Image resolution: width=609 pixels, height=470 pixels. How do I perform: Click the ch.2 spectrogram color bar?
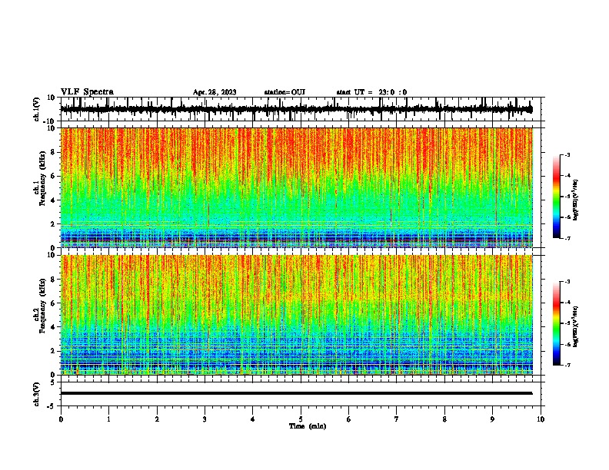[556, 323]
